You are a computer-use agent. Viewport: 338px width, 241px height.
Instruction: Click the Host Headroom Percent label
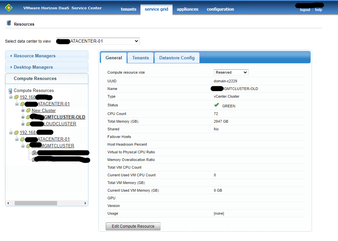[127, 144]
